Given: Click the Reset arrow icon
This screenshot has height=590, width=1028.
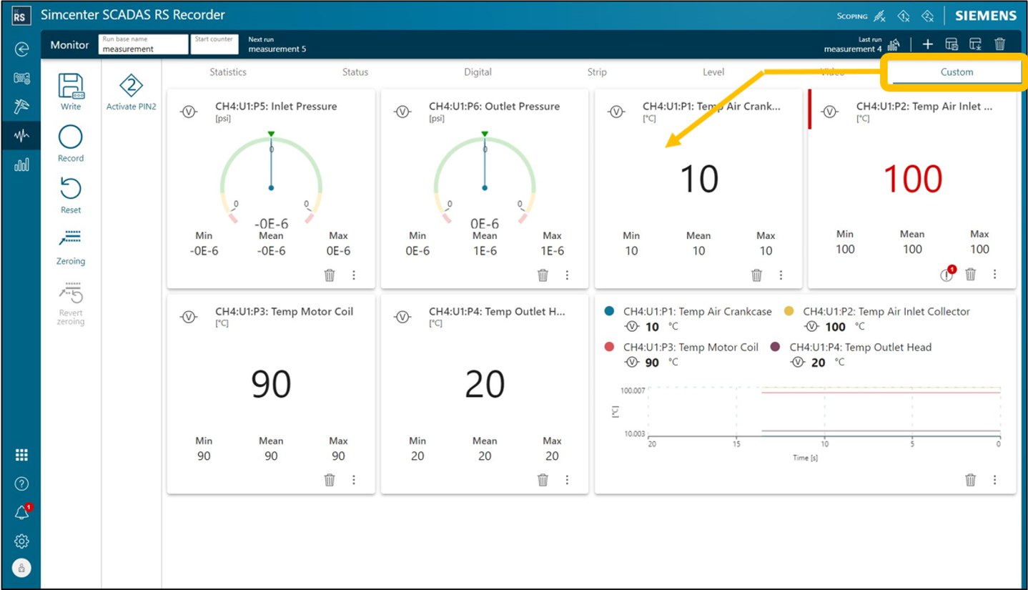Looking at the screenshot, I should coord(70,189).
